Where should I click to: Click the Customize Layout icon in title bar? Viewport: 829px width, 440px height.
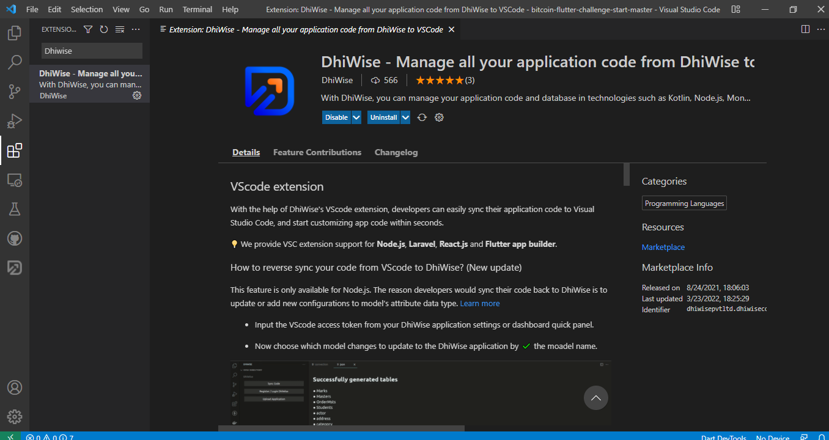click(x=735, y=10)
